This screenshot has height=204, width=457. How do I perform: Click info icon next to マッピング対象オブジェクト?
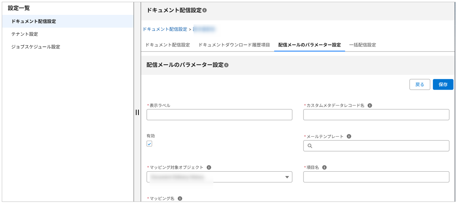(209, 168)
